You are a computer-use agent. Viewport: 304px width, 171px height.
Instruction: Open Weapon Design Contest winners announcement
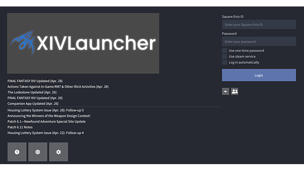point(49,116)
